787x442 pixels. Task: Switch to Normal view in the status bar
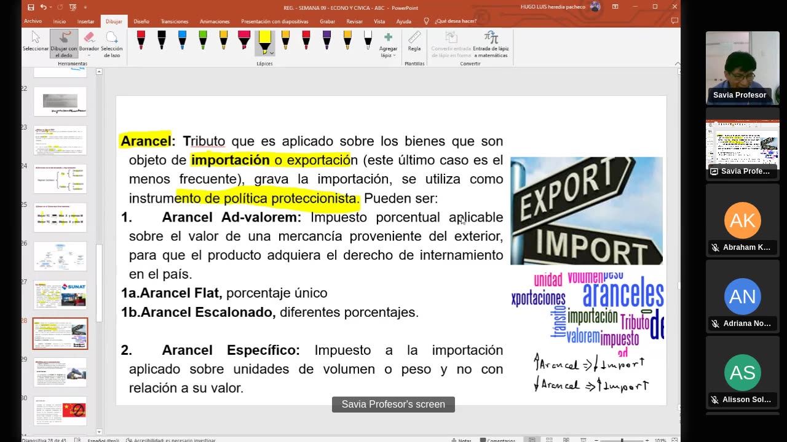click(x=532, y=440)
